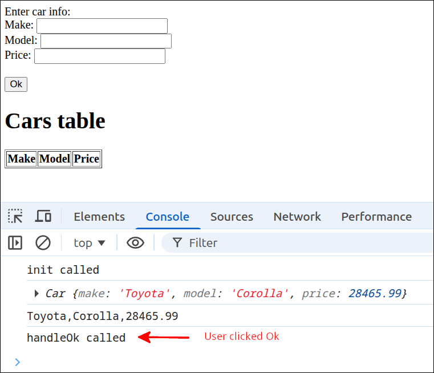Screen dimensions: 434x373
Task: Activate the inspect element picker icon
Action: coord(15,216)
